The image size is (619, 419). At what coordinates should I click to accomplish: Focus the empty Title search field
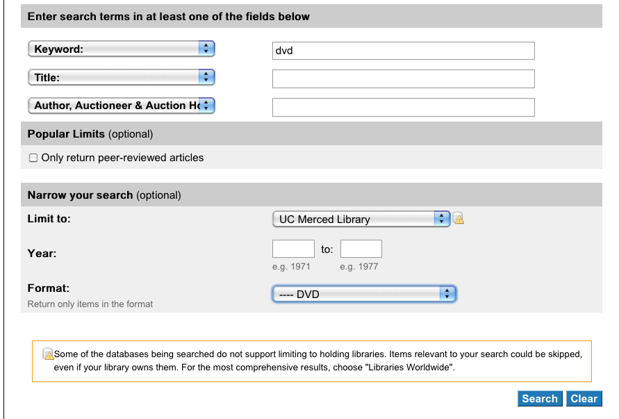click(x=404, y=79)
